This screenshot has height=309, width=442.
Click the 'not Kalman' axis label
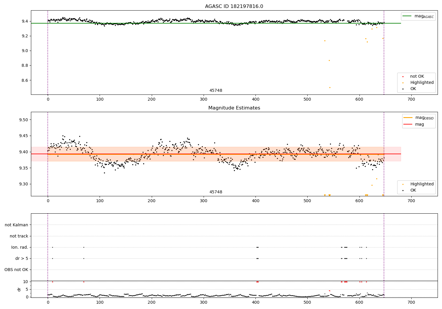pos(17,225)
